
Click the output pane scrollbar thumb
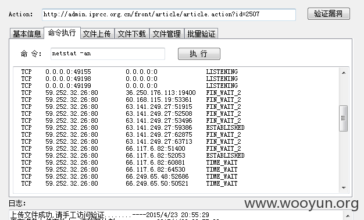[x=344, y=119]
